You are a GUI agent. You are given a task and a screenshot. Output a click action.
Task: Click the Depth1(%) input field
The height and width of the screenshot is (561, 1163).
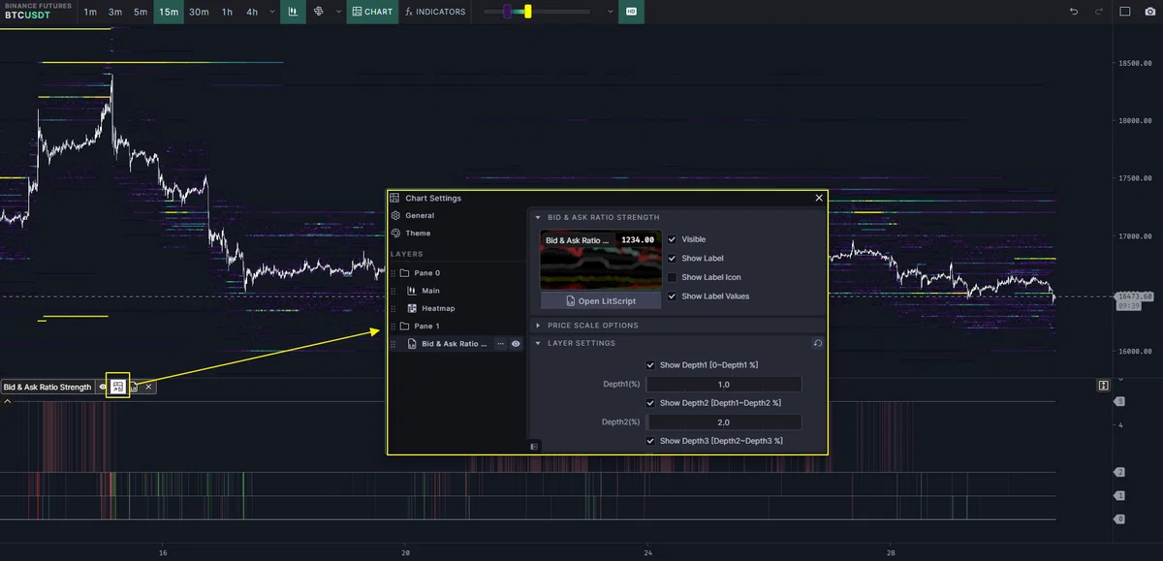coord(723,385)
